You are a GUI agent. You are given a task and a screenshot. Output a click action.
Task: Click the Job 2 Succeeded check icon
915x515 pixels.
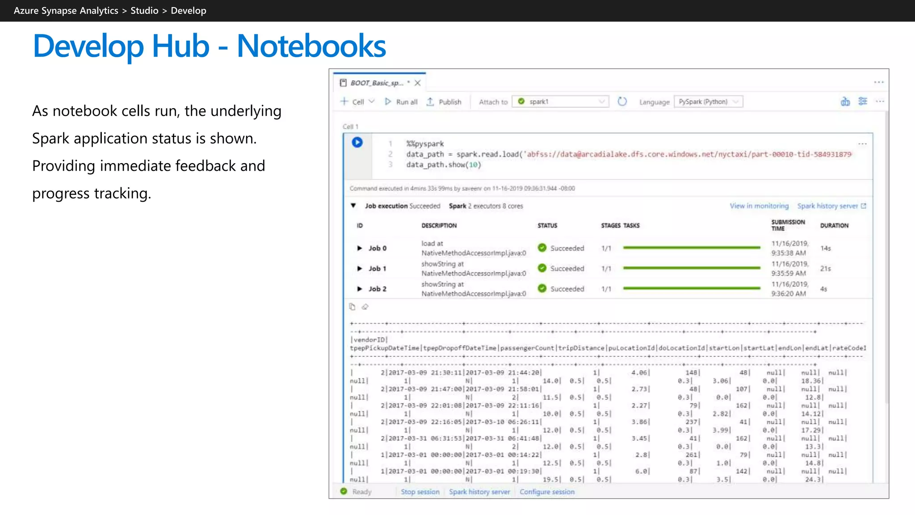(x=542, y=288)
